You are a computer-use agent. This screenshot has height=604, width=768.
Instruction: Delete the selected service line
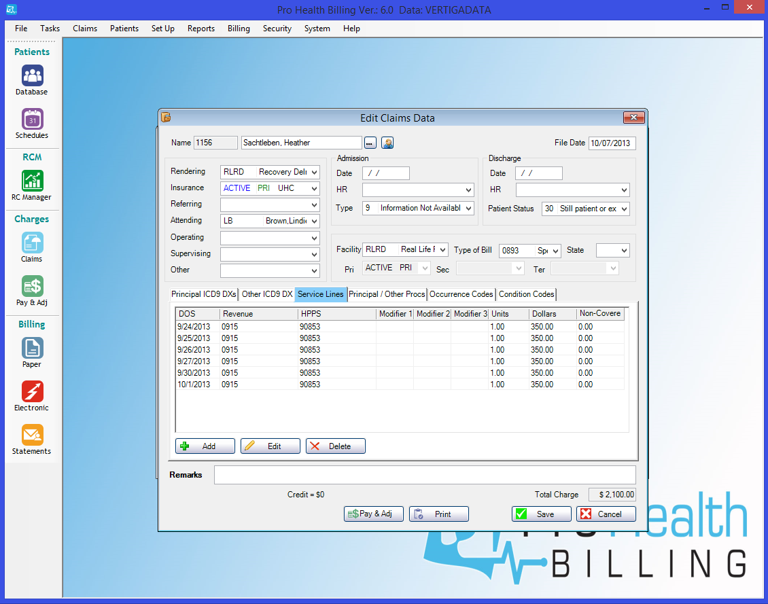[x=335, y=446]
